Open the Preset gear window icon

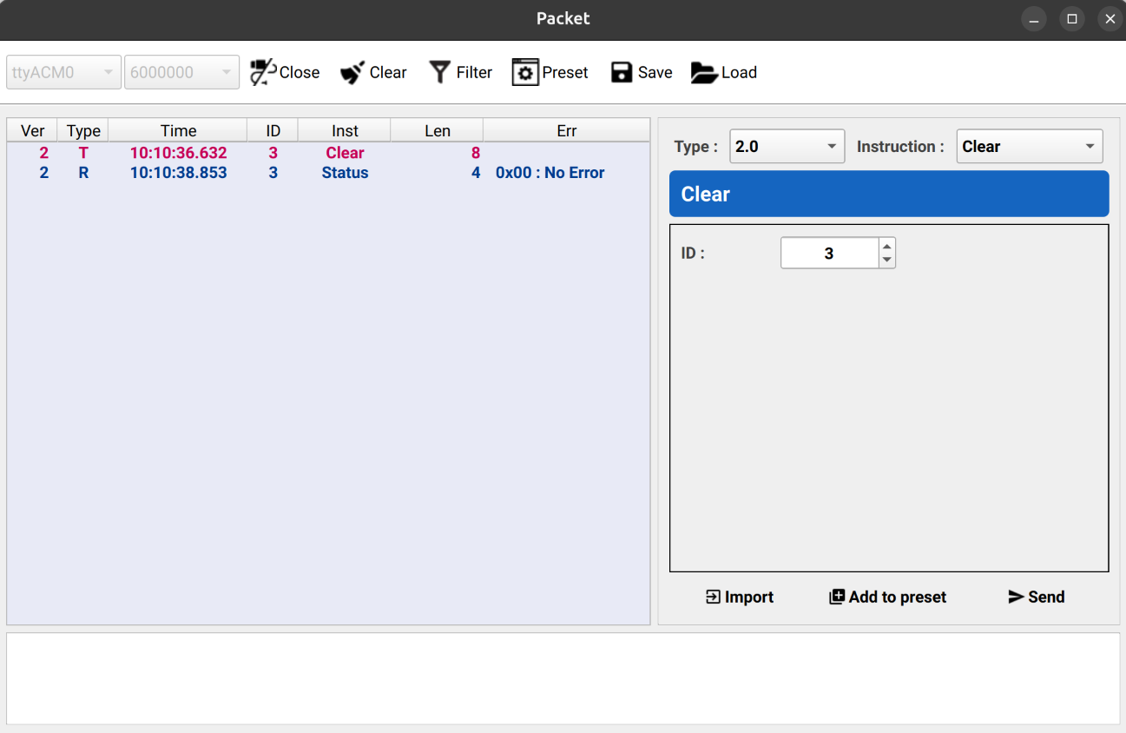point(525,73)
